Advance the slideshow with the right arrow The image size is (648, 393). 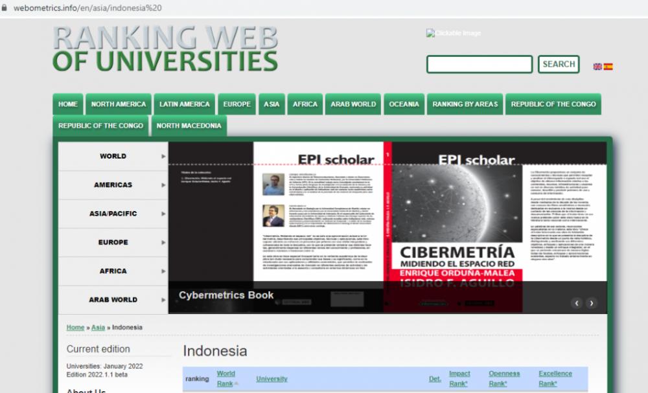[x=592, y=303]
